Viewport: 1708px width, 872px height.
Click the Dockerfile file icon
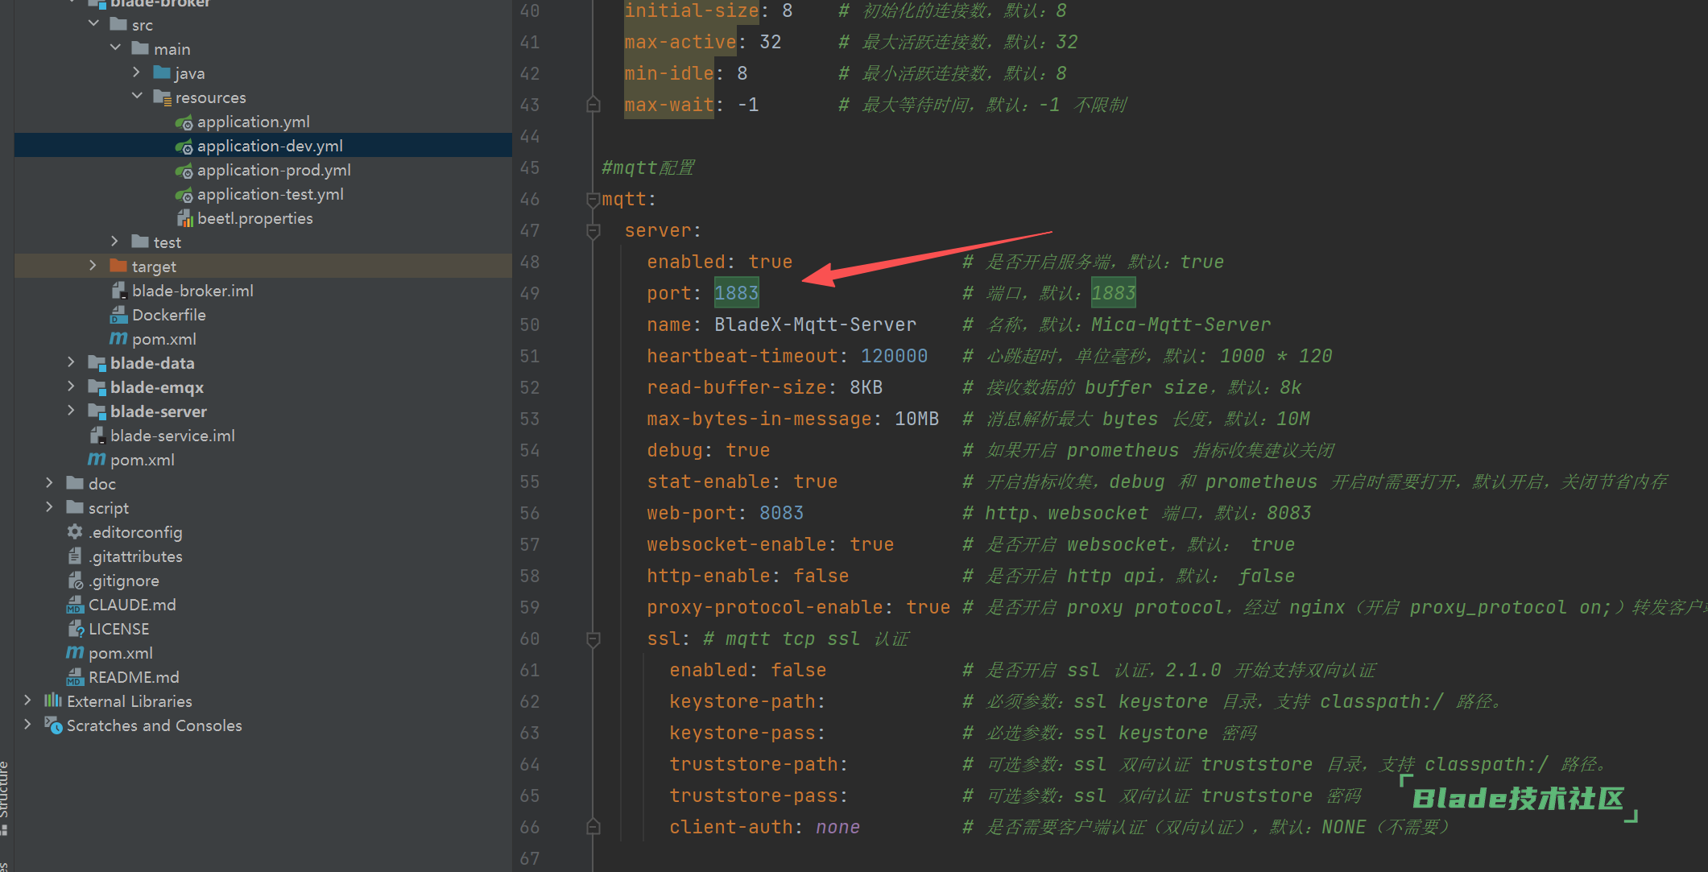(118, 315)
